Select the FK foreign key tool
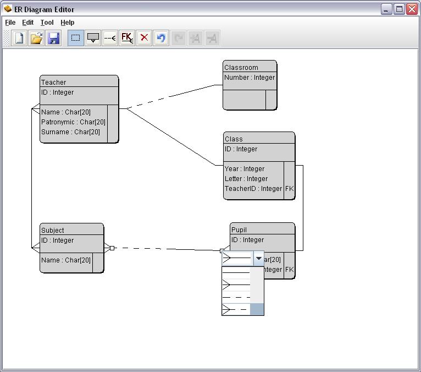421x372 pixels. pos(127,38)
